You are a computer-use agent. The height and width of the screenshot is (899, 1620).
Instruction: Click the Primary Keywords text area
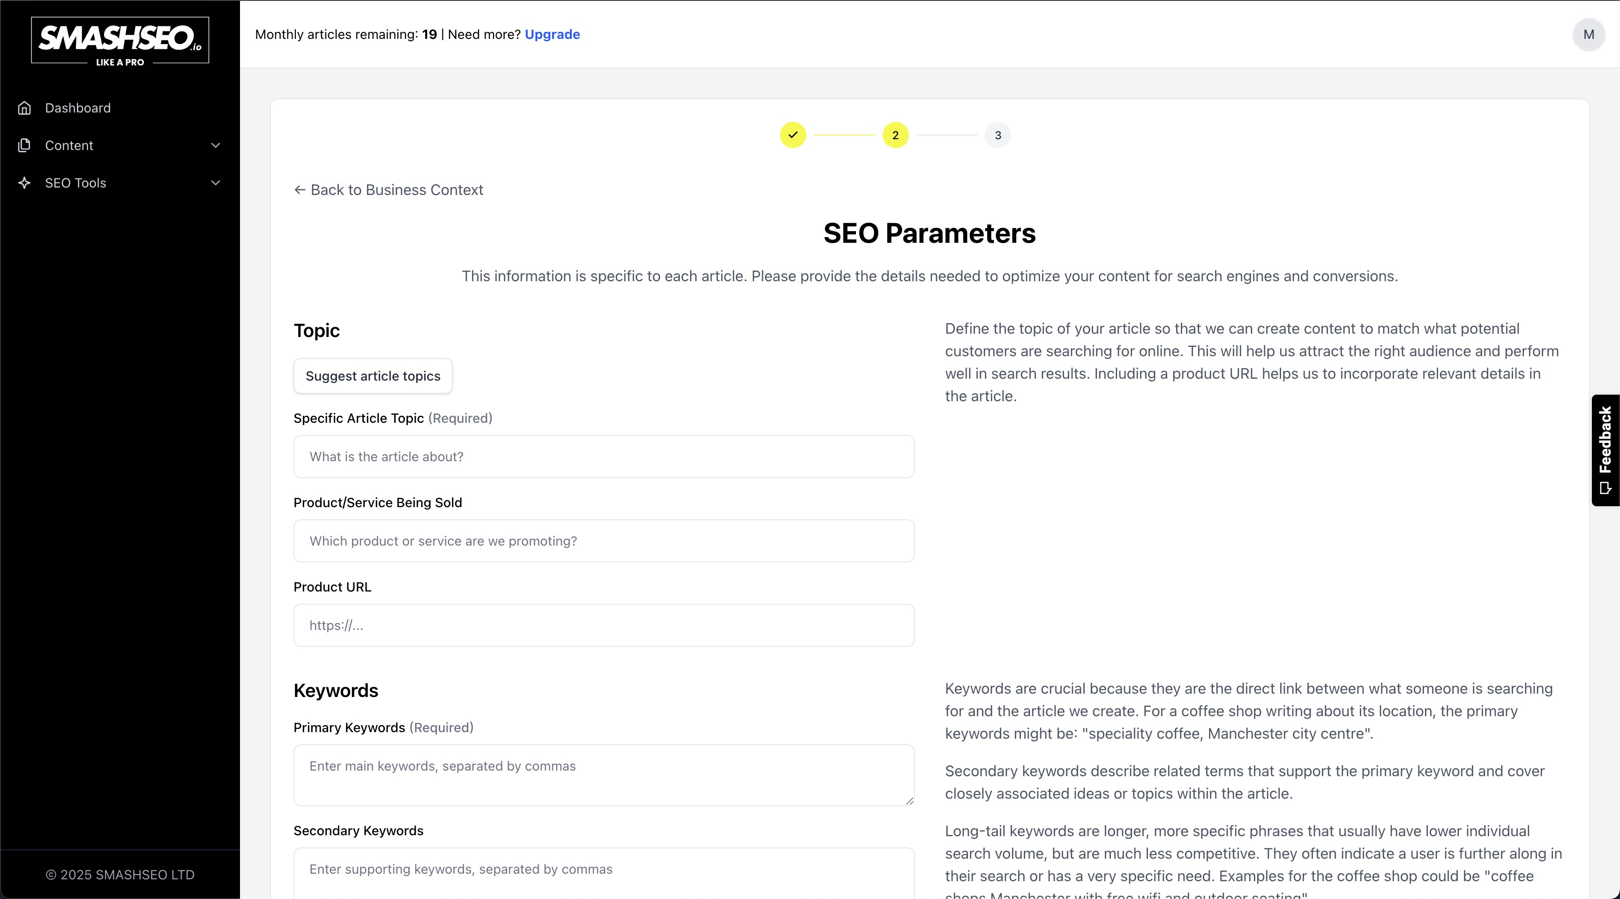click(604, 775)
